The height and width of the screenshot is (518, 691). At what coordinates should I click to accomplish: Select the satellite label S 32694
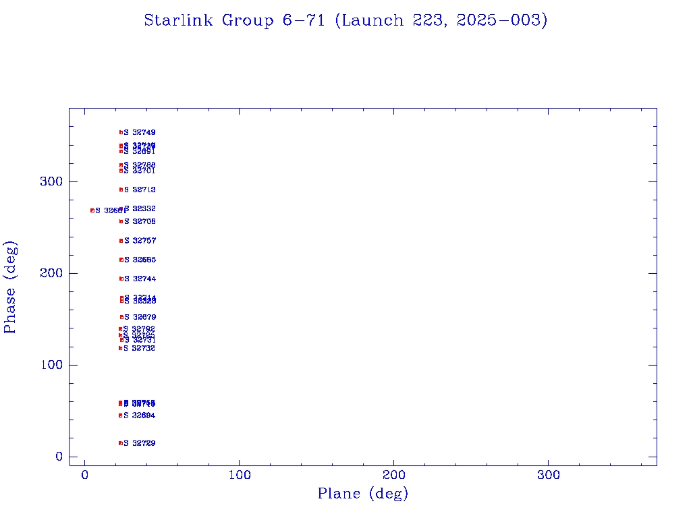point(139,415)
